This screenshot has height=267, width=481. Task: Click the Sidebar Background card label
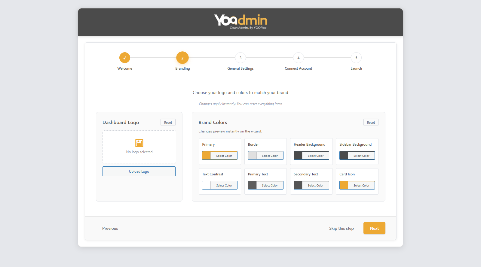click(355, 144)
